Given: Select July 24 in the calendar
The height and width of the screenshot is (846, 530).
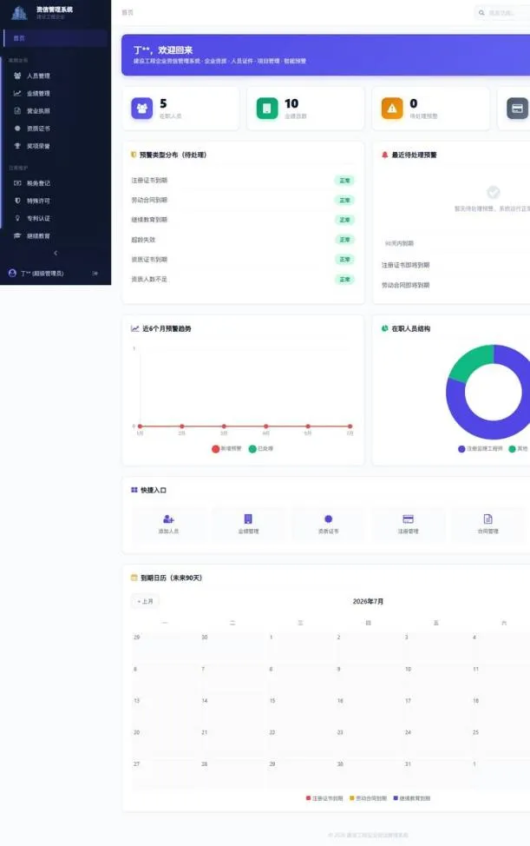Looking at the screenshot, I should (436, 742).
